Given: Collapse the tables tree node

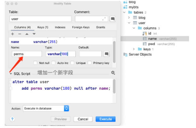Looking at the screenshot, I should pos(124,12).
